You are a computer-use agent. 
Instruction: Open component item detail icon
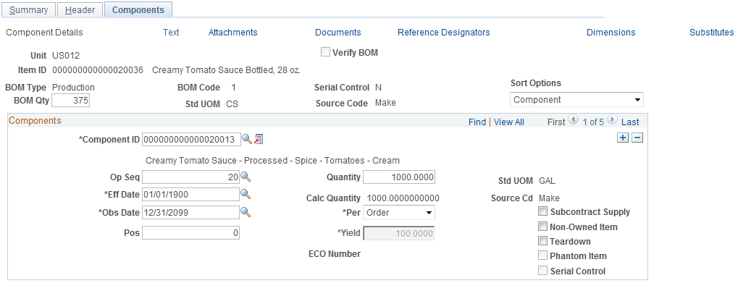[259, 139]
